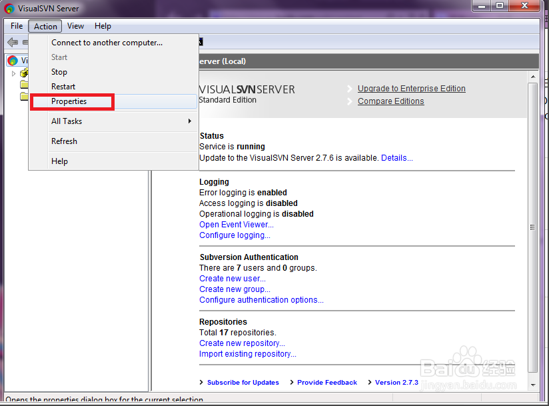
Task: Click the scrollbar down arrow
Action: pos(532,385)
